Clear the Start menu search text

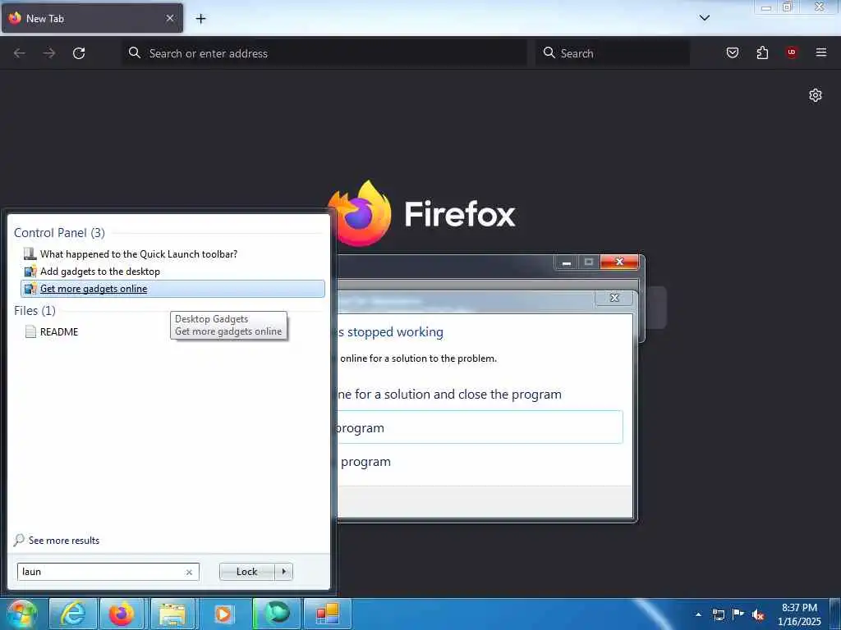189,572
